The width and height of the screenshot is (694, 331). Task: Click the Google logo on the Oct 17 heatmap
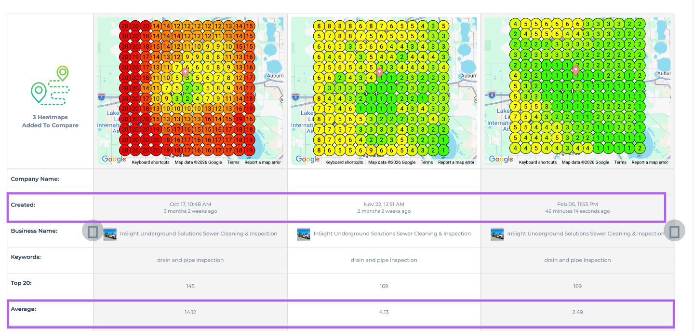(114, 159)
